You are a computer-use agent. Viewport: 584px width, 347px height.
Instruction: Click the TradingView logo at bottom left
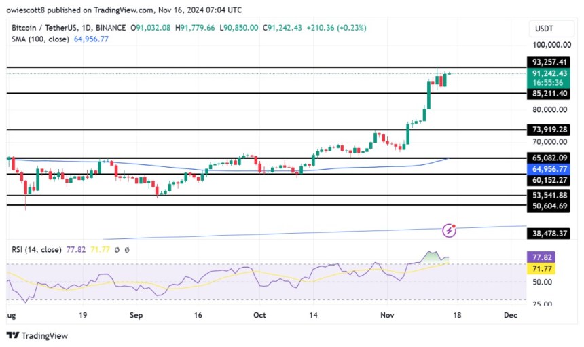pyautogui.click(x=37, y=336)
